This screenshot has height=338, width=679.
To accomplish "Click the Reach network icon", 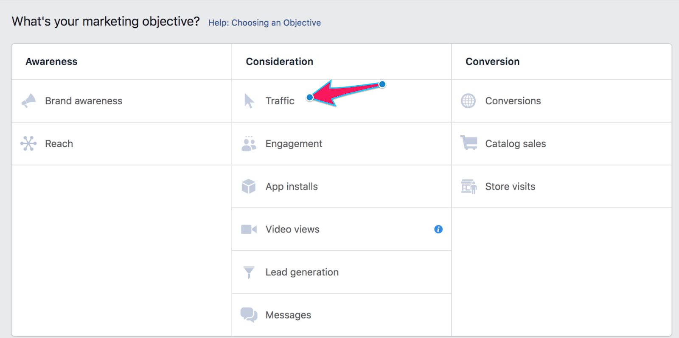I will pos(28,143).
